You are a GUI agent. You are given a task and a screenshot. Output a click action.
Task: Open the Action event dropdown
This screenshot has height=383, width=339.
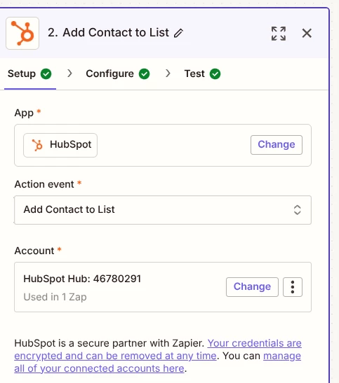pyautogui.click(x=163, y=210)
